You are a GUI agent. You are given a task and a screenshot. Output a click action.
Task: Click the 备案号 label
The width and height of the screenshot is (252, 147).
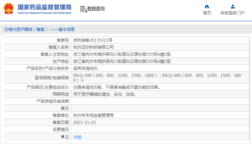pos(63,40)
